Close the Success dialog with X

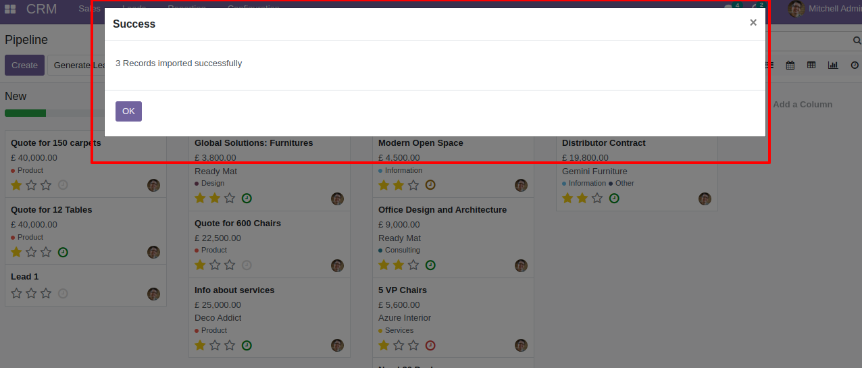tap(753, 22)
